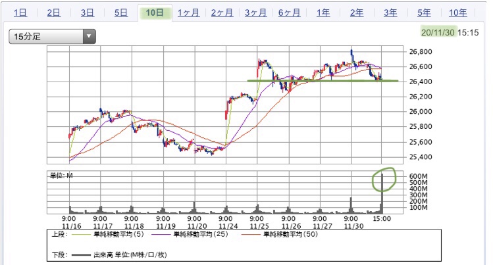Choose the 1年 chart range
493x265 pixels.
pos(323,13)
